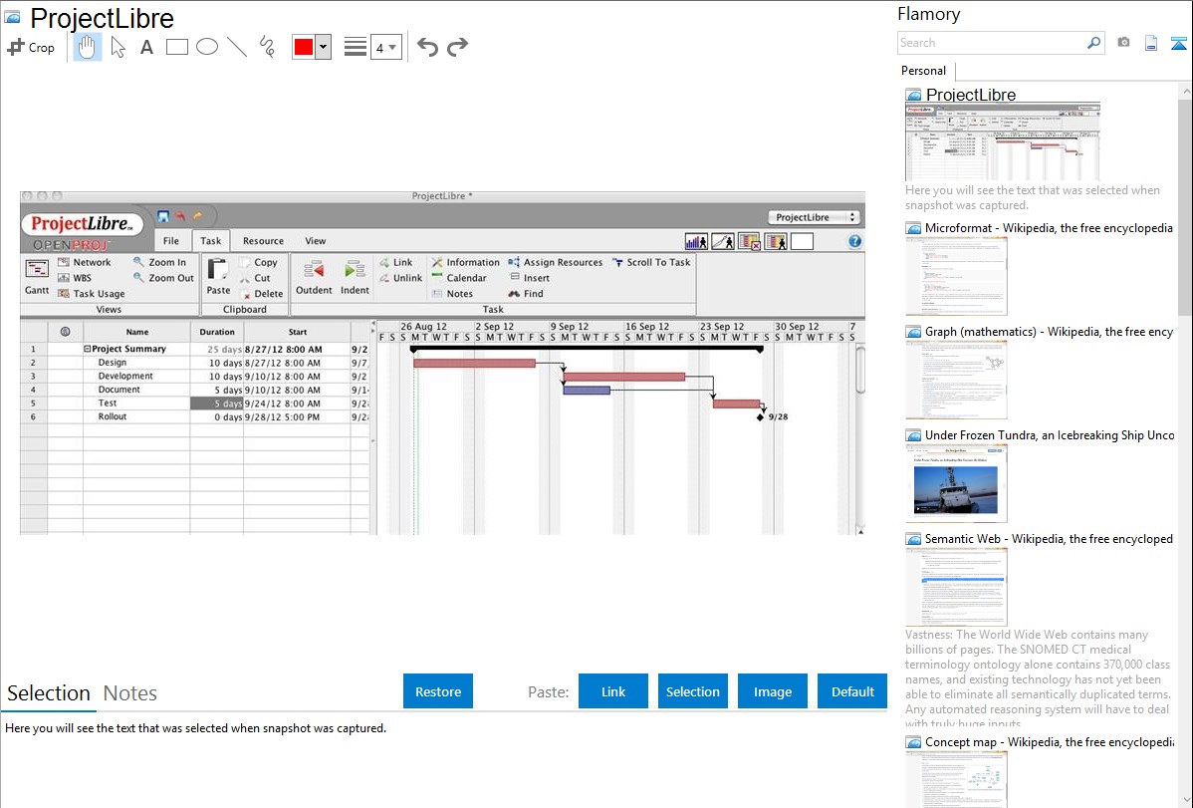Click the Network view icon

pyautogui.click(x=64, y=262)
